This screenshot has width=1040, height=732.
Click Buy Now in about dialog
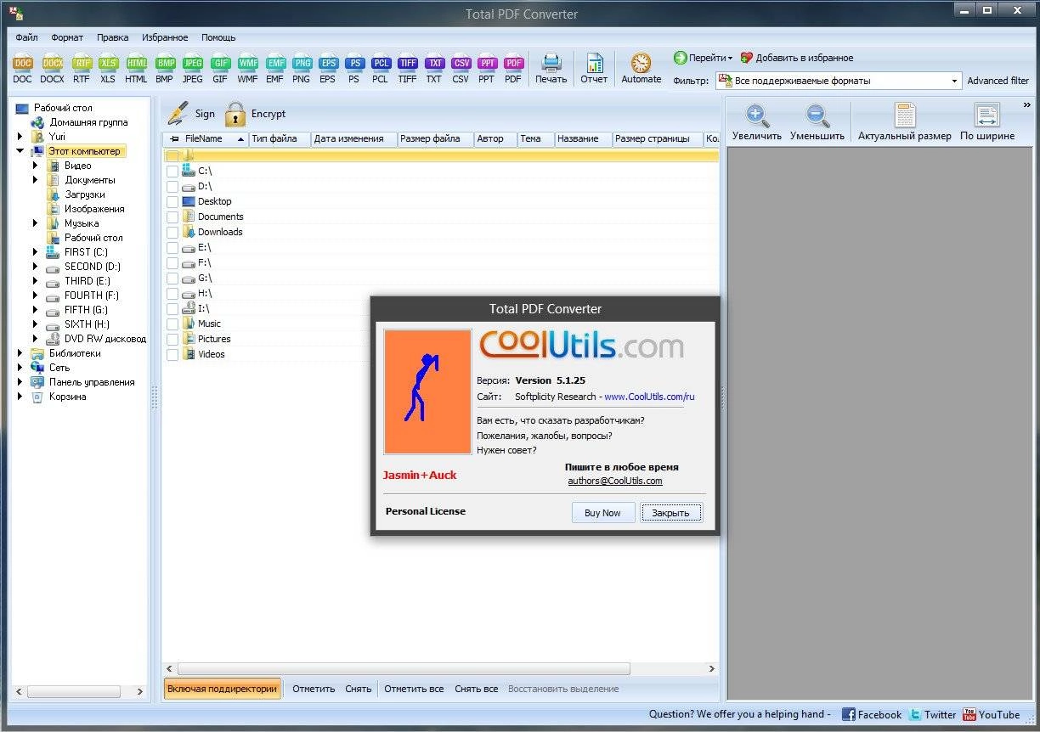tap(603, 512)
